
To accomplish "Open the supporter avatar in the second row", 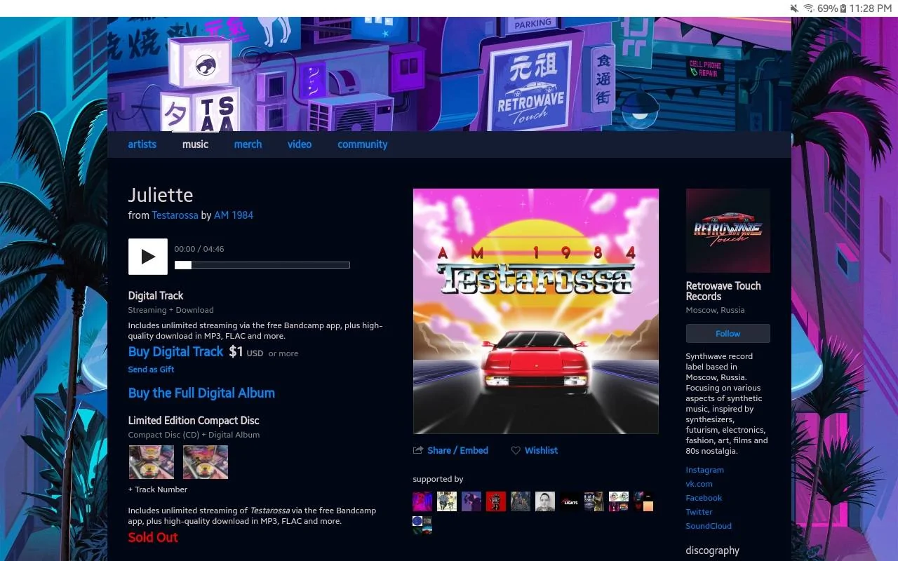I will pos(422,526).
